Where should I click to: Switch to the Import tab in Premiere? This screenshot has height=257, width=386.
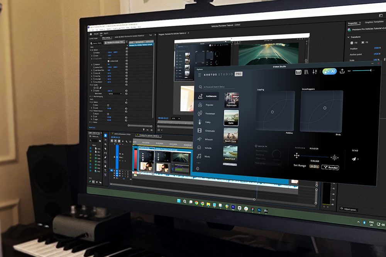pyautogui.click(x=96, y=34)
